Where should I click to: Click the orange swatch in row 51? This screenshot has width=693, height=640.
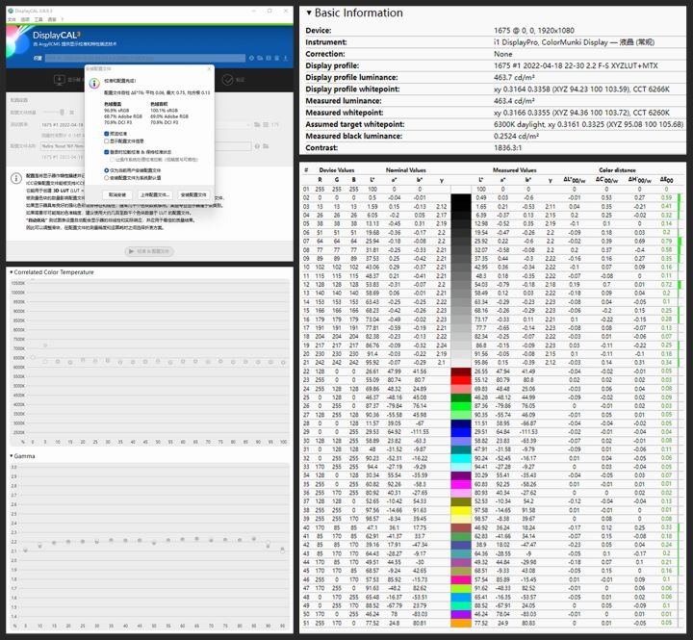point(460,623)
